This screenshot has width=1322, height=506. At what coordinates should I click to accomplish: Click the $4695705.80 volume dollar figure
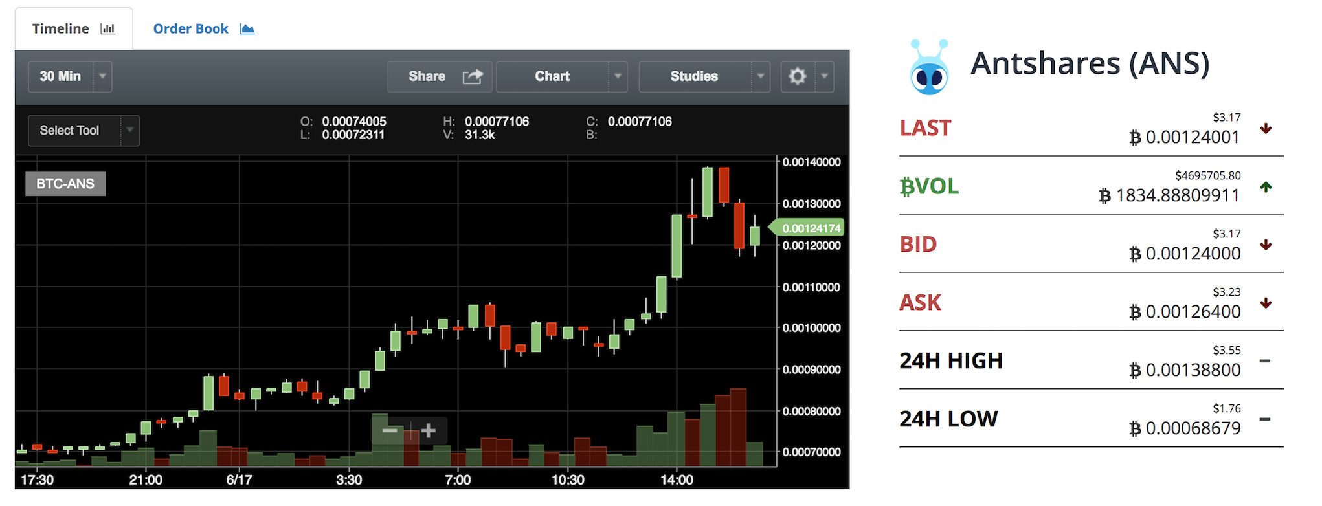click(x=1208, y=175)
